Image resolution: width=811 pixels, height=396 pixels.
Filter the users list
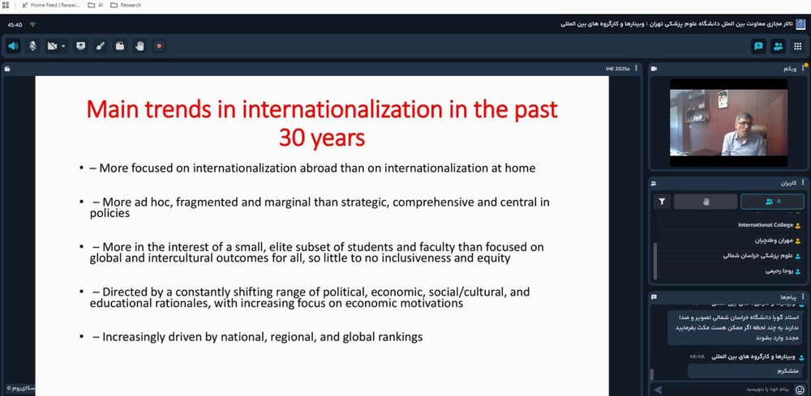point(663,202)
